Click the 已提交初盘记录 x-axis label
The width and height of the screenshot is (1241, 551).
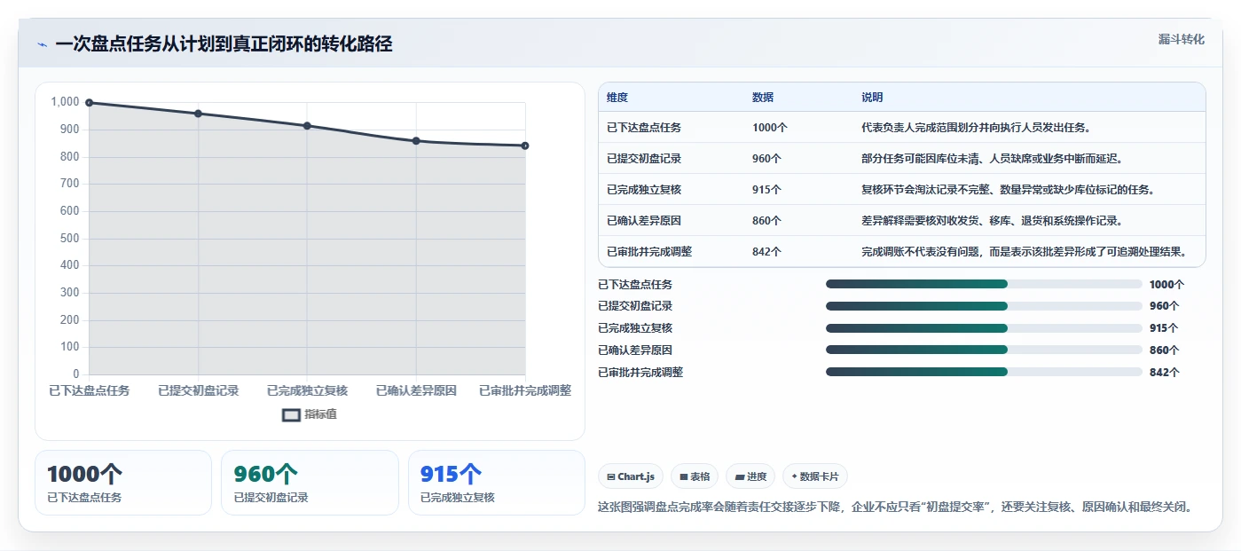click(198, 390)
